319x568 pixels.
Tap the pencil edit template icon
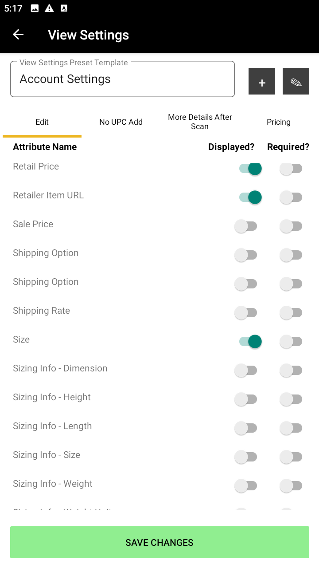tap(296, 81)
